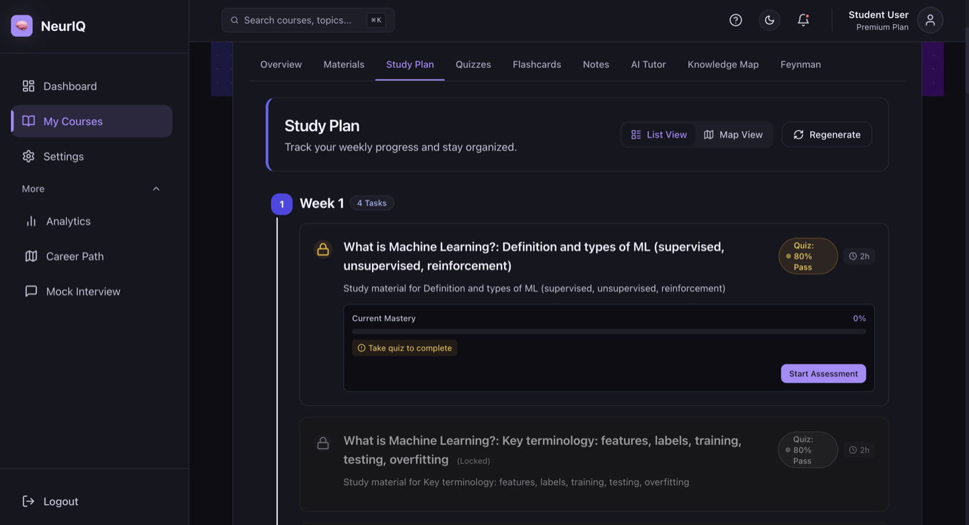
Task: Switch to Map View
Action: click(x=733, y=135)
